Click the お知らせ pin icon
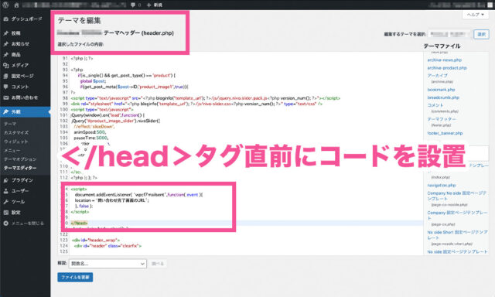Image resolution: width=495 pixels, height=297 pixels. [5, 44]
